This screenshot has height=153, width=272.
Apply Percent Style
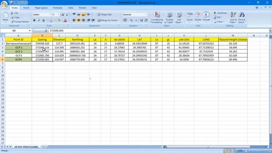[131, 20]
